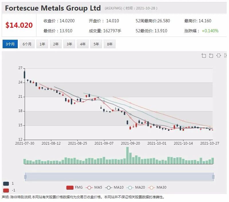Click the red swatch labeled -1

pos(6,190)
